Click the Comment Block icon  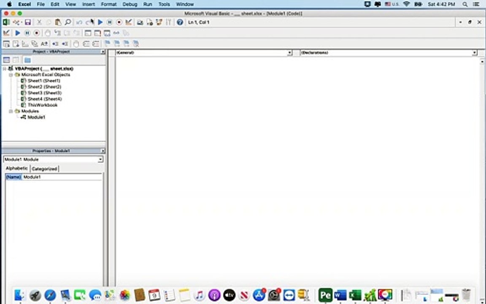pyautogui.click(x=86, y=44)
